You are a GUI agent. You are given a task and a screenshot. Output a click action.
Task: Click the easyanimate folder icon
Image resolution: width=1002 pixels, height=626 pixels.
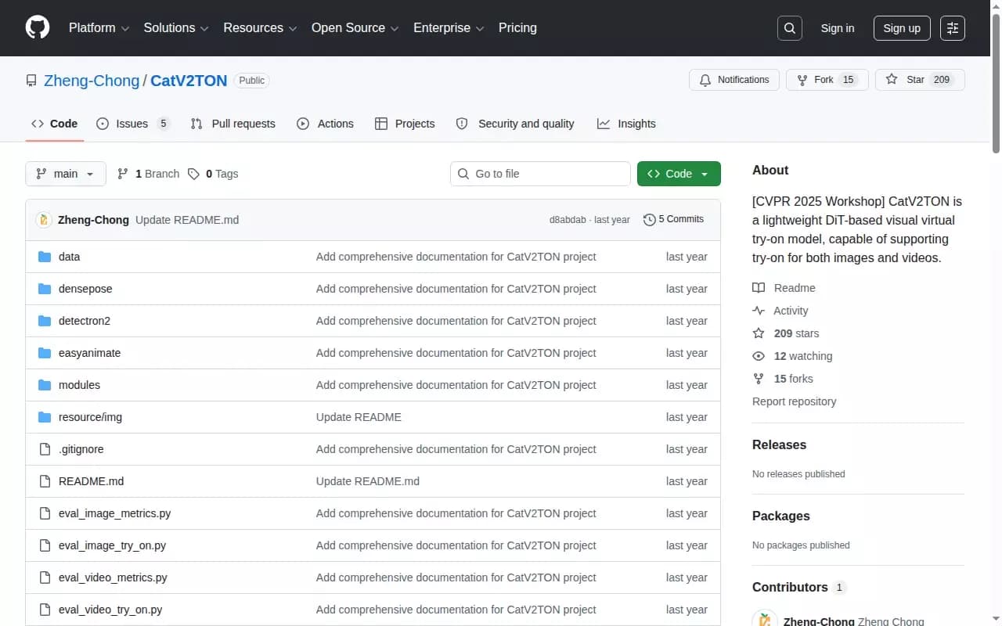(45, 353)
